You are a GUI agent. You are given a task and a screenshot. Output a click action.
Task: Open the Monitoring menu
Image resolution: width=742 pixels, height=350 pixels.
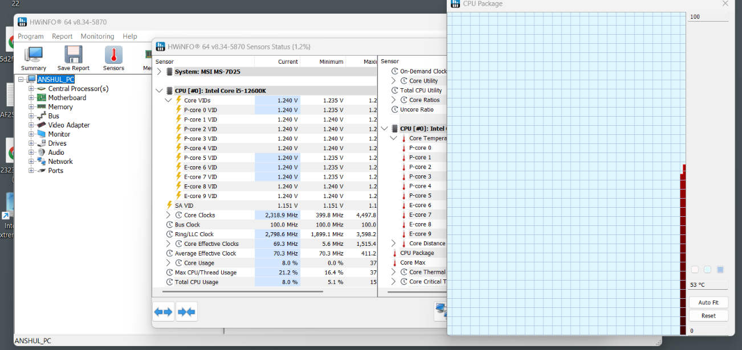point(97,36)
